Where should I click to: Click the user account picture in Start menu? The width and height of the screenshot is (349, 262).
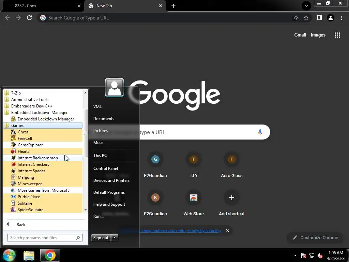pyautogui.click(x=115, y=87)
